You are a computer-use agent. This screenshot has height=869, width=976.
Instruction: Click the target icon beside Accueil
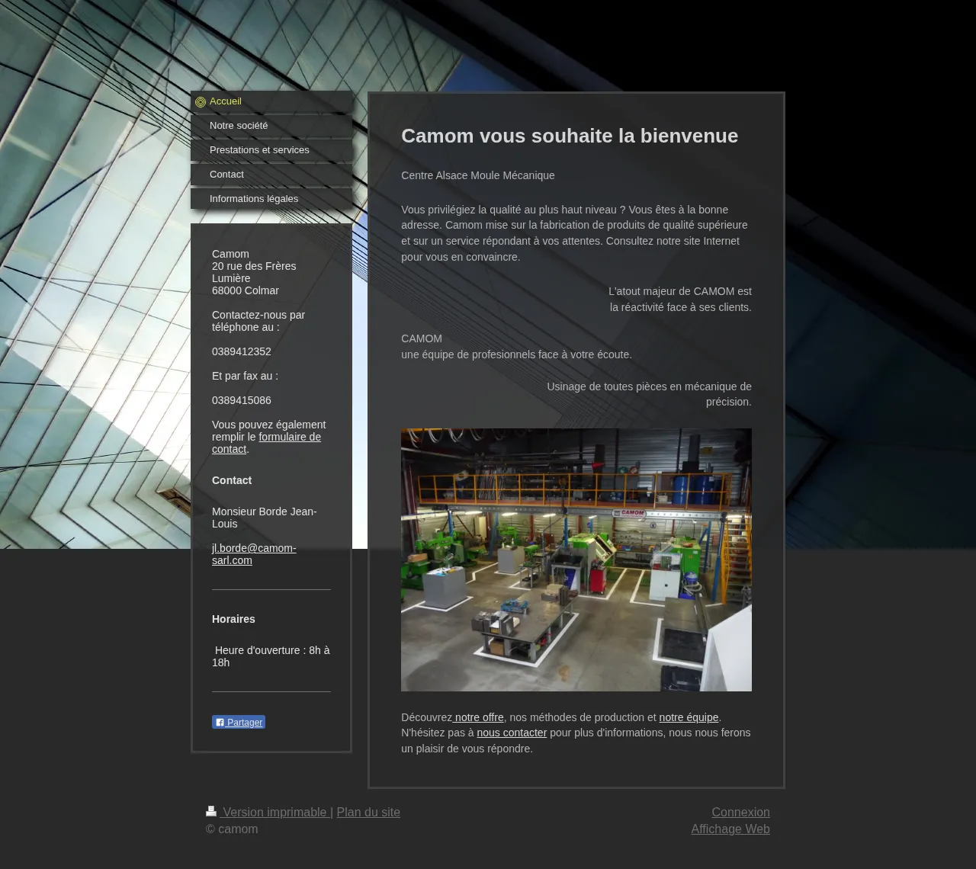pos(201,102)
